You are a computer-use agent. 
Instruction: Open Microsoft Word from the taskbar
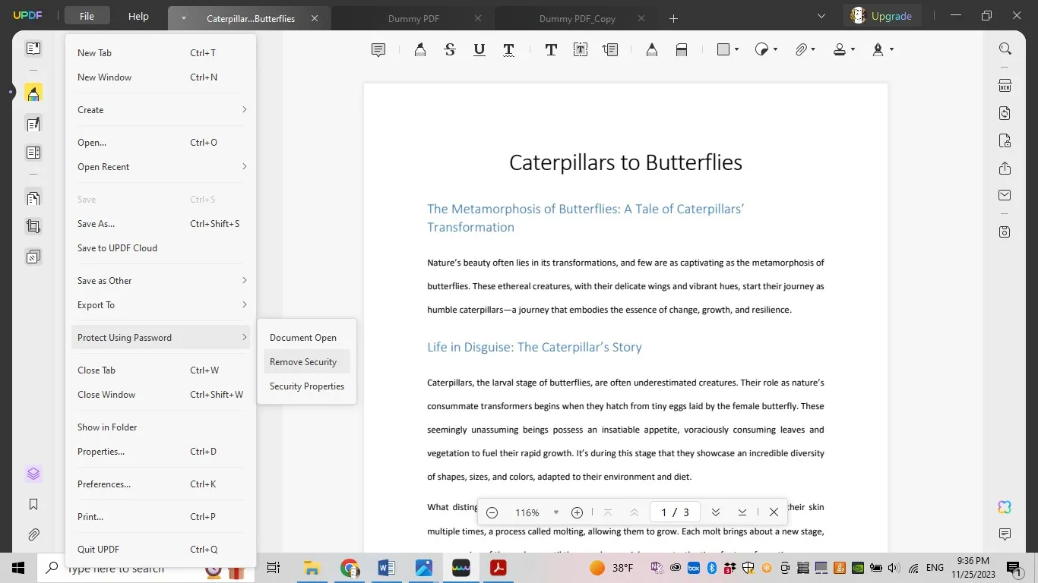coord(386,568)
